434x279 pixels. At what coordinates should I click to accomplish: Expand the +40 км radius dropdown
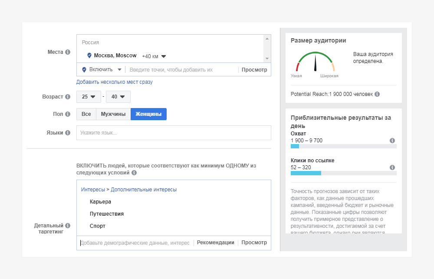(155, 56)
